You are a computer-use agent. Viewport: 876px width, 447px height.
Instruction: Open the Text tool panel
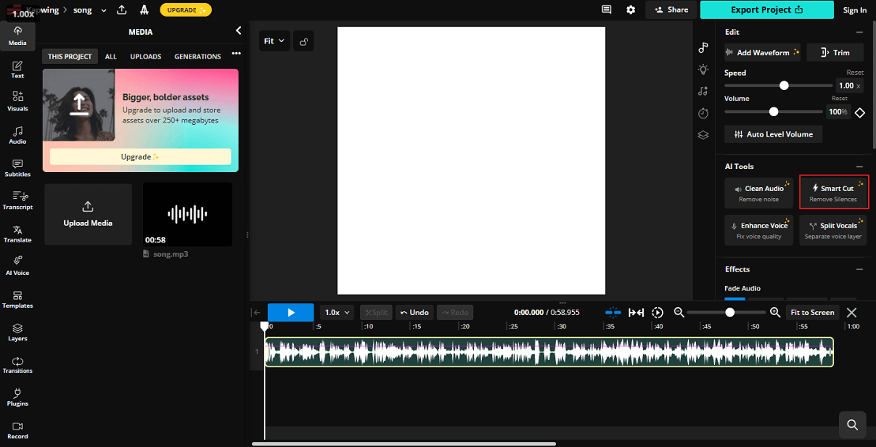point(18,69)
